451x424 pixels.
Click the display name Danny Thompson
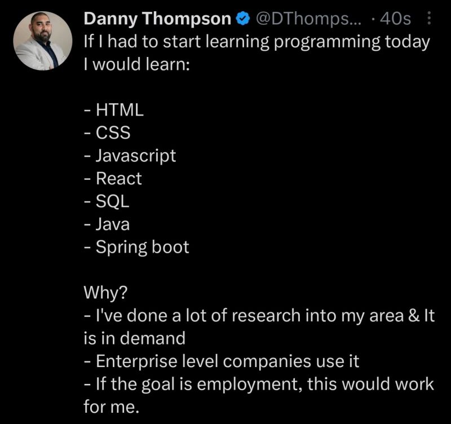pyautogui.click(x=158, y=19)
